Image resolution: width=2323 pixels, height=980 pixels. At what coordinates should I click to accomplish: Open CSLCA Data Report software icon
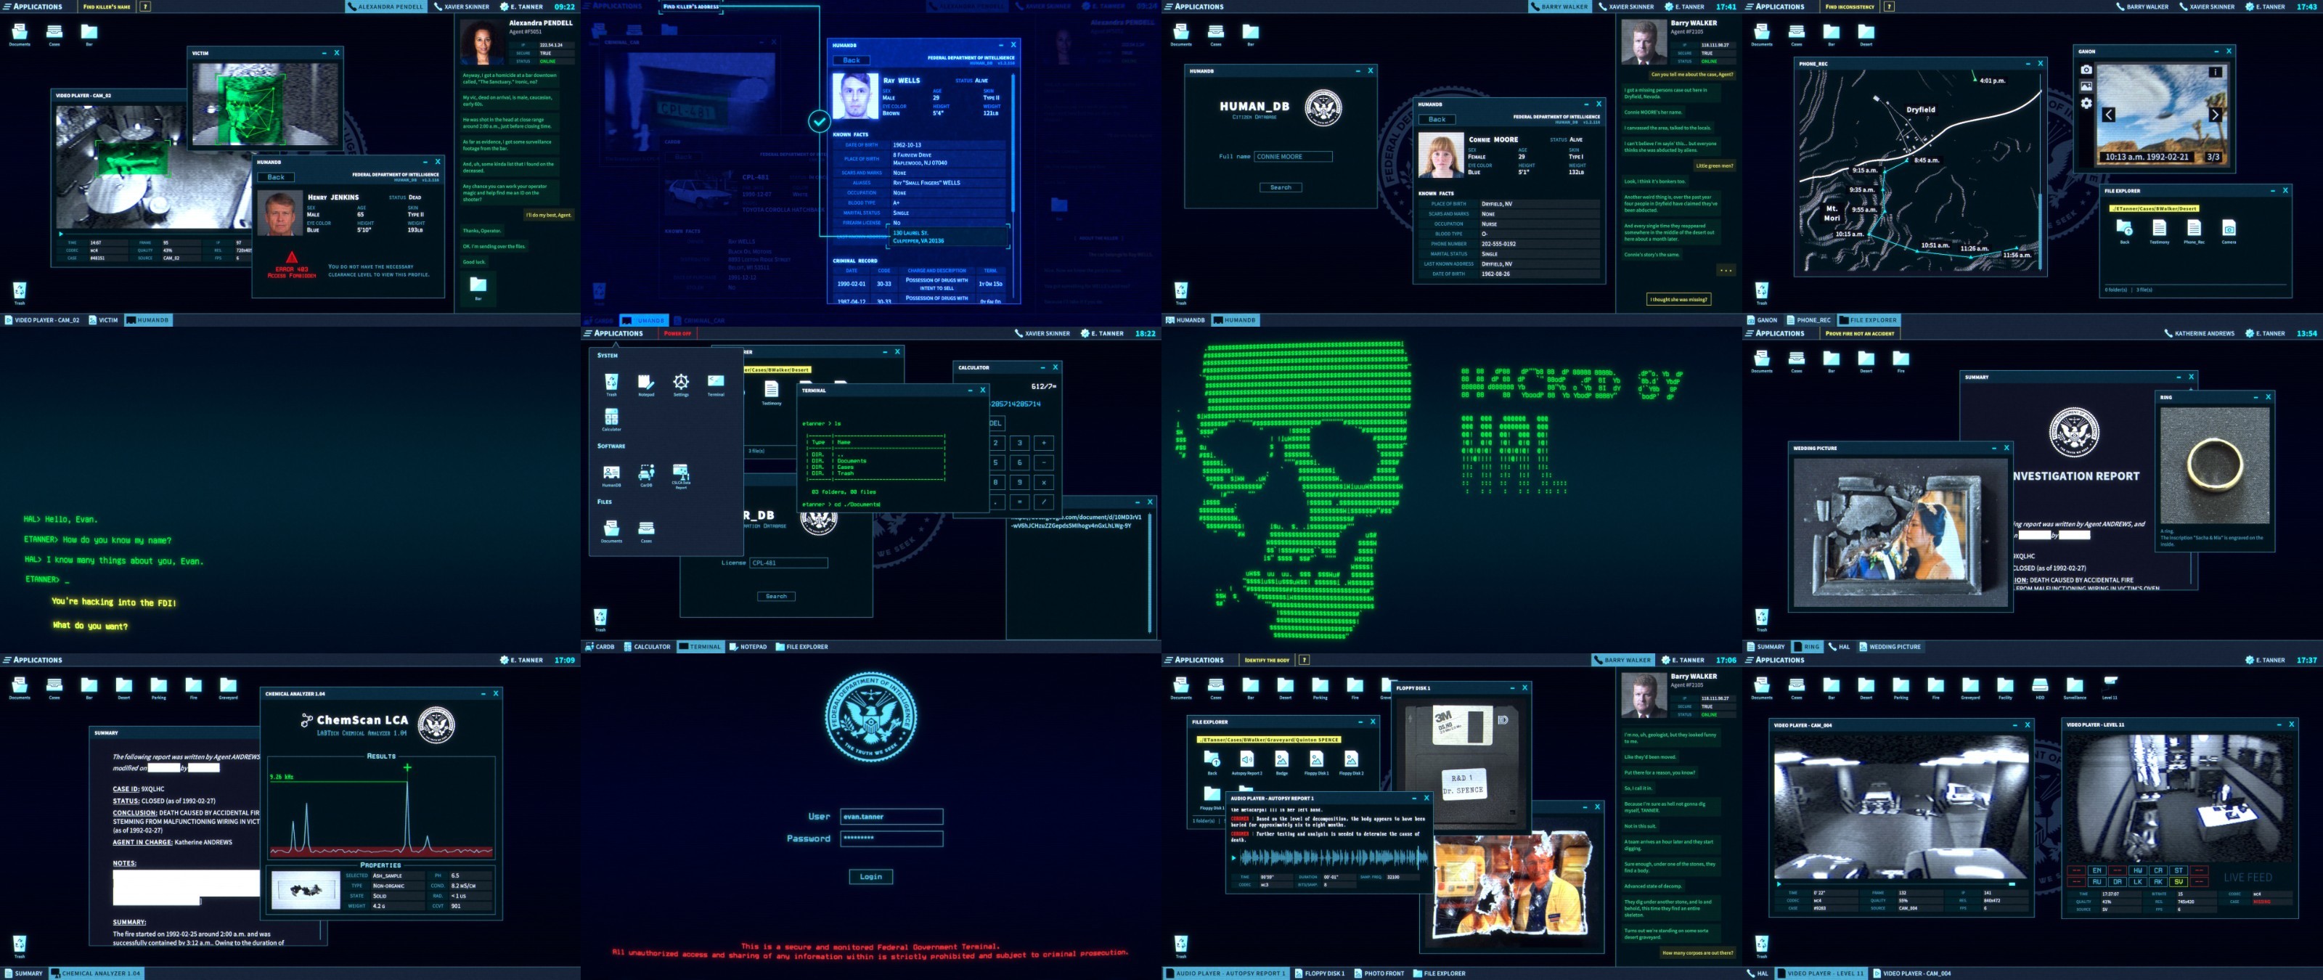point(681,475)
